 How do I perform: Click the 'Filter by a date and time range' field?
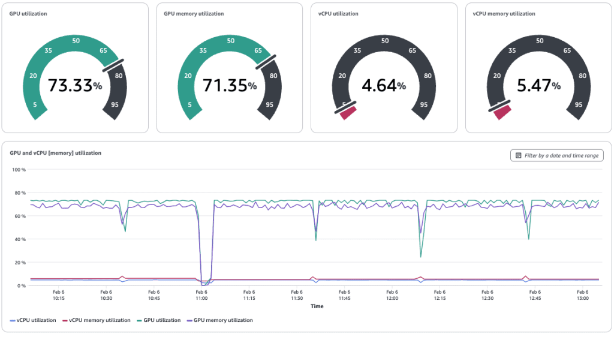coord(561,155)
